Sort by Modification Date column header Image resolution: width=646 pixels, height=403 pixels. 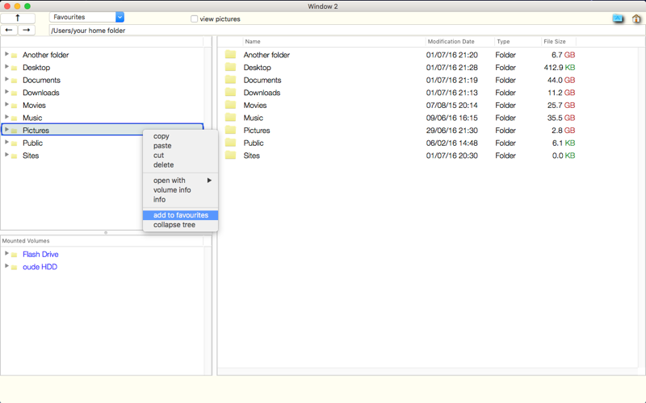pyautogui.click(x=459, y=42)
